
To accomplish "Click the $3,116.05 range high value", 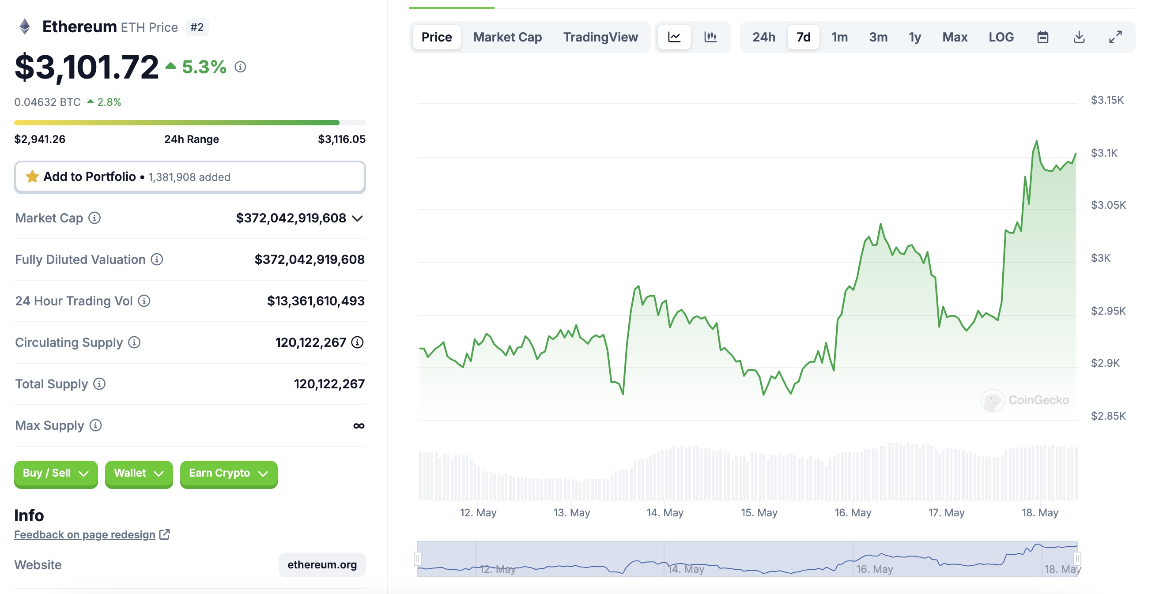I will 342,139.
